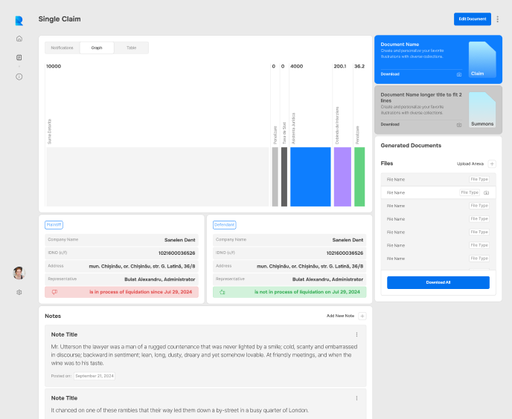Click Download link on blue Document Name card
This screenshot has width=512, height=419.
pyautogui.click(x=390, y=74)
